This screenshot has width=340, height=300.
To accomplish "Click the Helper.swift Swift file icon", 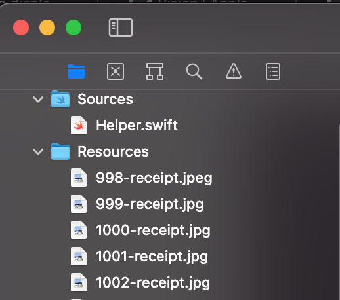I will [x=79, y=125].
